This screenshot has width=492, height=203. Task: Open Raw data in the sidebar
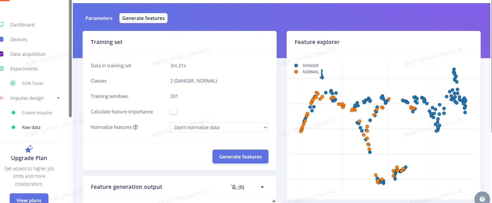tap(31, 127)
